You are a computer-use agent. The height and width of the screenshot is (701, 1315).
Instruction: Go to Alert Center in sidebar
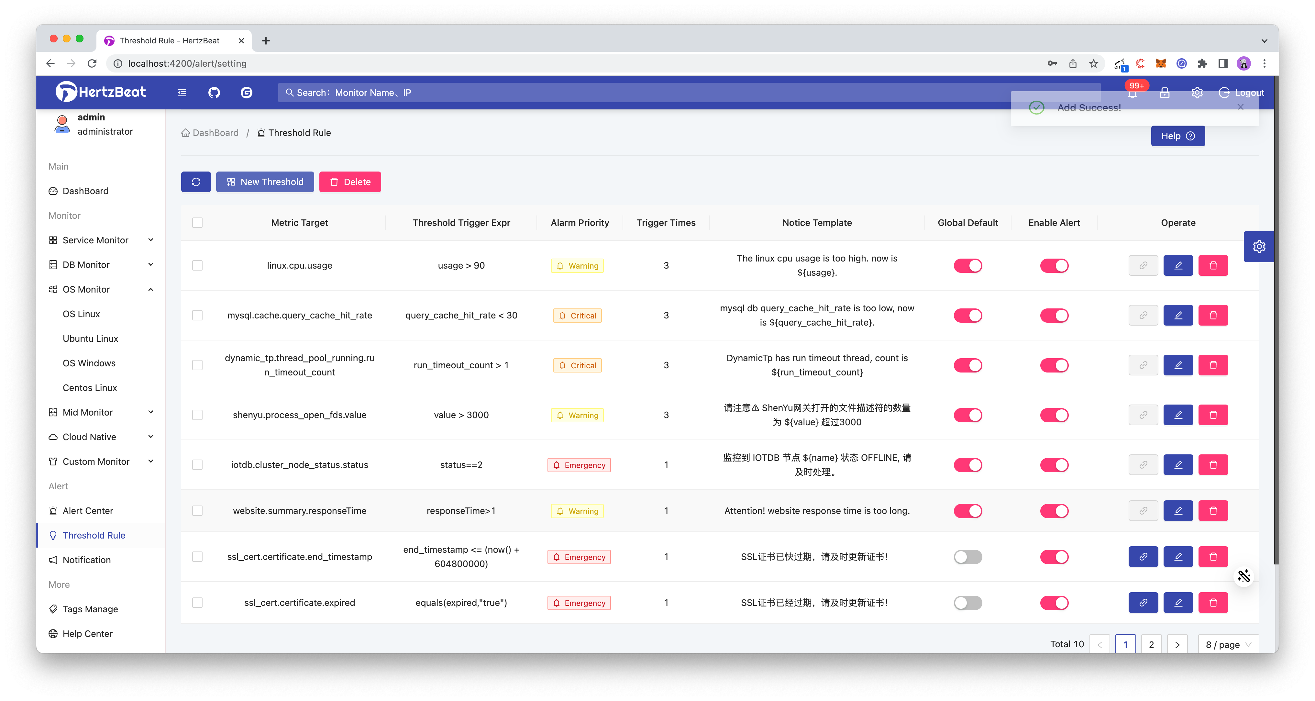pos(88,511)
